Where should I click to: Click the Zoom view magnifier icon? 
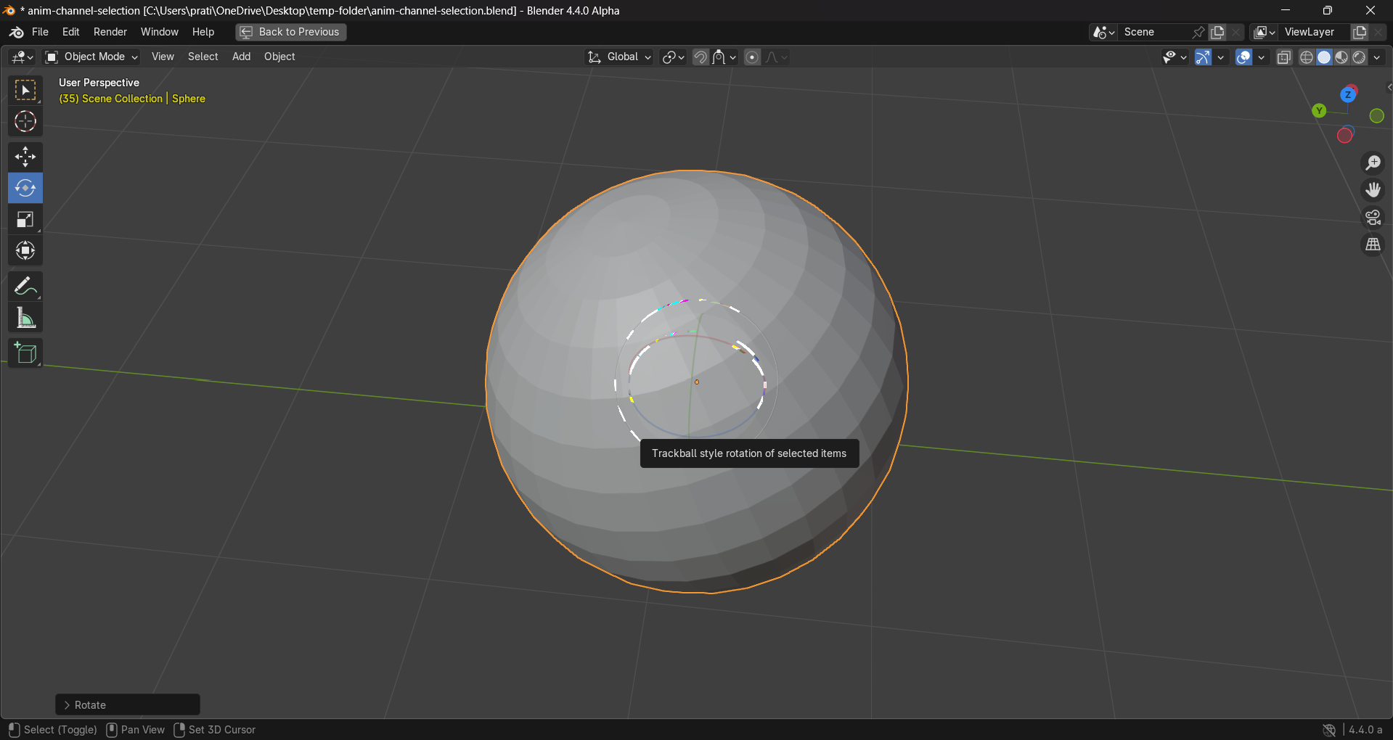click(x=1373, y=163)
